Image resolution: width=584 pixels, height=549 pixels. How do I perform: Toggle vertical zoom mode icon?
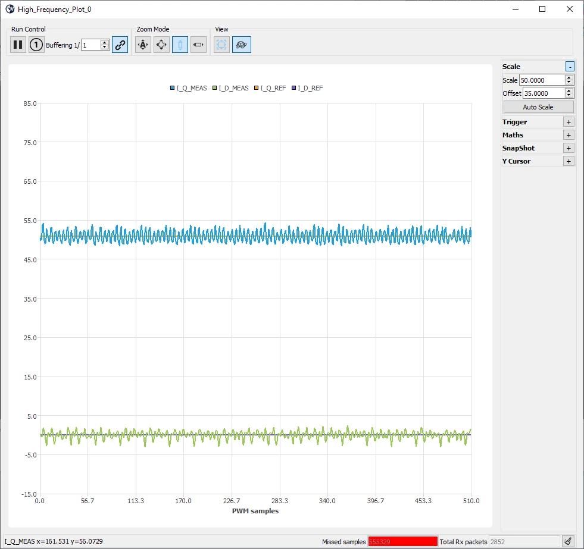[180, 45]
